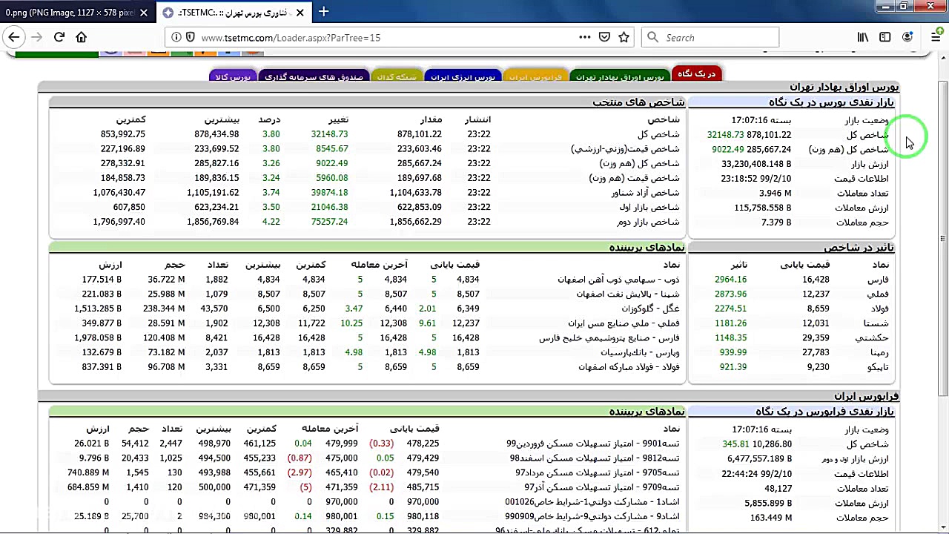Click inside the Firefox search field
The image size is (949, 534).
point(712,37)
